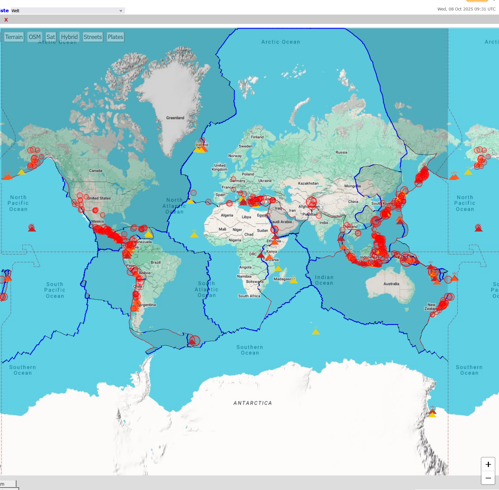Click the volcano marker in DRC

point(261,255)
